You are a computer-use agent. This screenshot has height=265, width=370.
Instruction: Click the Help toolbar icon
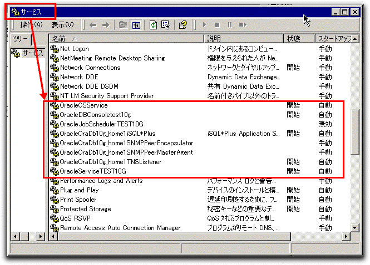(183, 25)
